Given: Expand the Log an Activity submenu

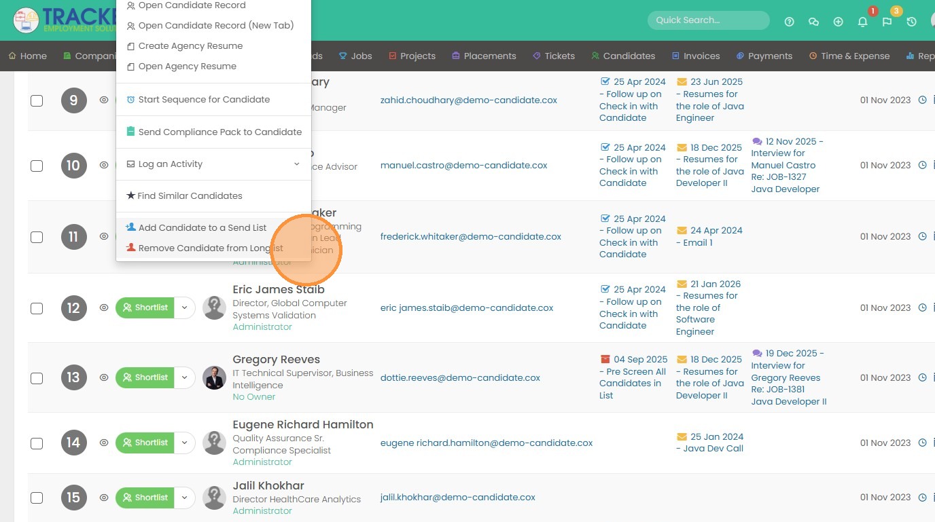Looking at the screenshot, I should click(214, 164).
